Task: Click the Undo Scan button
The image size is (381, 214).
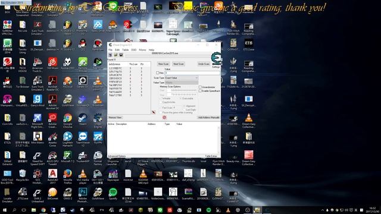Action: tap(204, 64)
